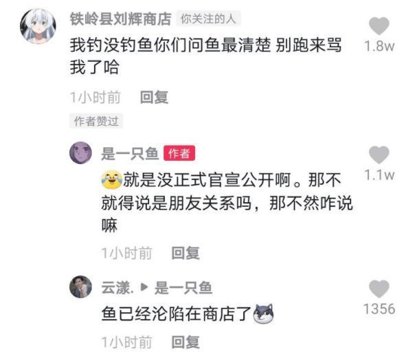Like 云漾's reply with 1356 likes

pyautogui.click(x=379, y=289)
